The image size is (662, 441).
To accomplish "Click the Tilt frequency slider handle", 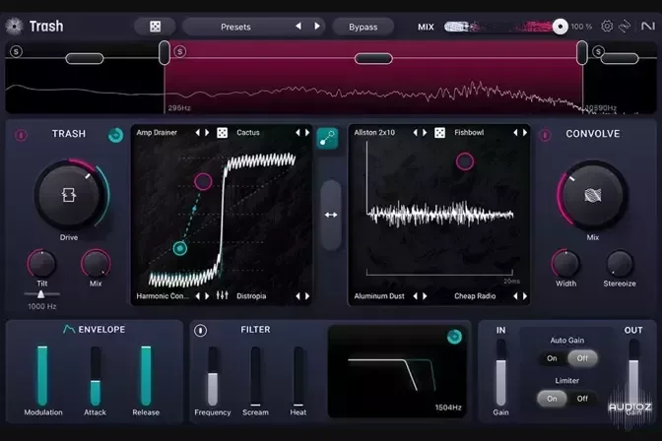I will pyautogui.click(x=40, y=294).
